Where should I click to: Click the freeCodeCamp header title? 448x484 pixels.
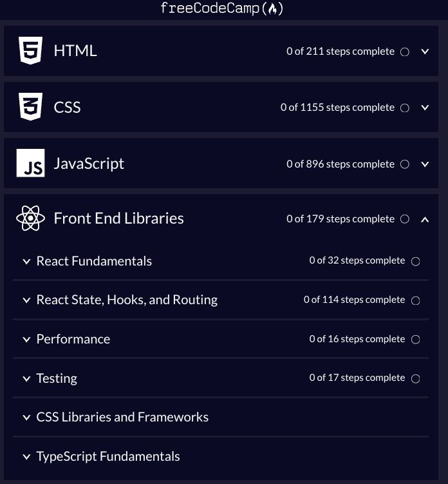[221, 8]
